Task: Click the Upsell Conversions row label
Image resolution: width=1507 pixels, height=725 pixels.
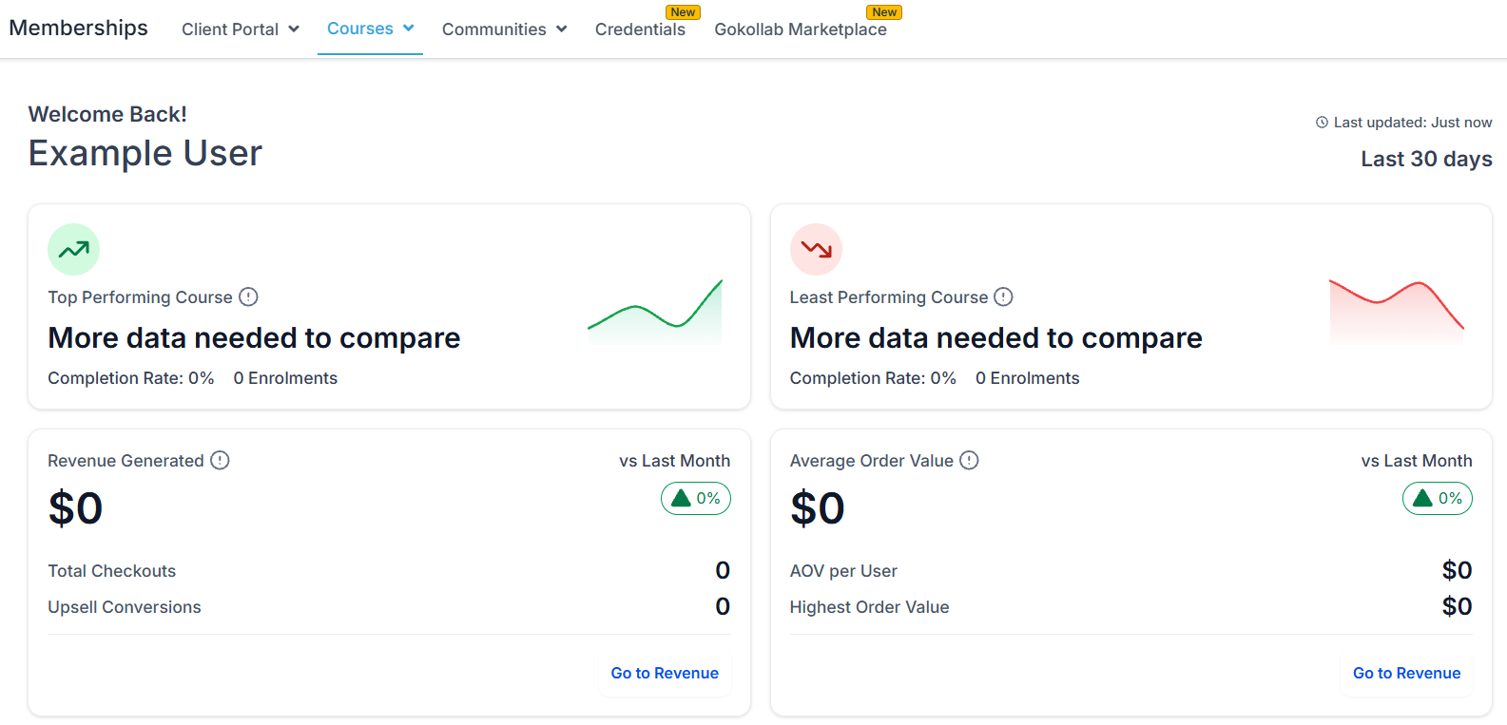Action: point(125,607)
